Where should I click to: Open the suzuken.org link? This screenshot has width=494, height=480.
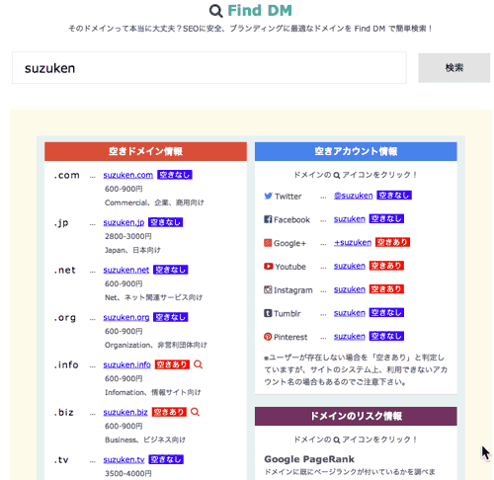126,317
